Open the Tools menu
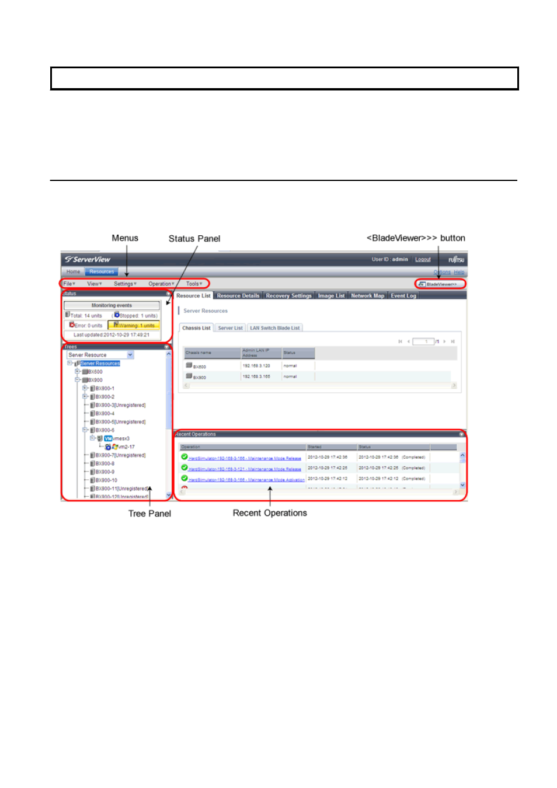This screenshot has width=557, height=788. coord(194,284)
